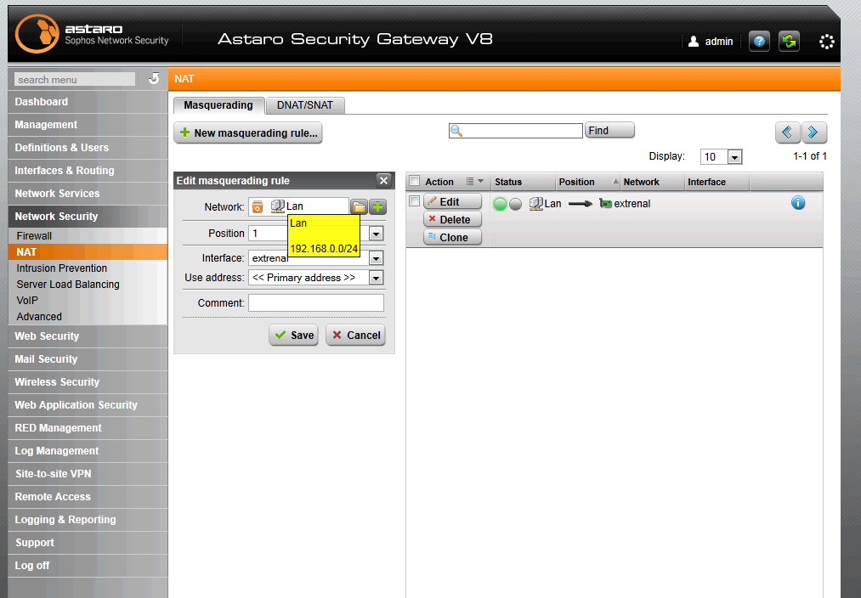Image resolution: width=861 pixels, height=598 pixels.
Task: Open Dashboard in the side menu
Action: 88,102
